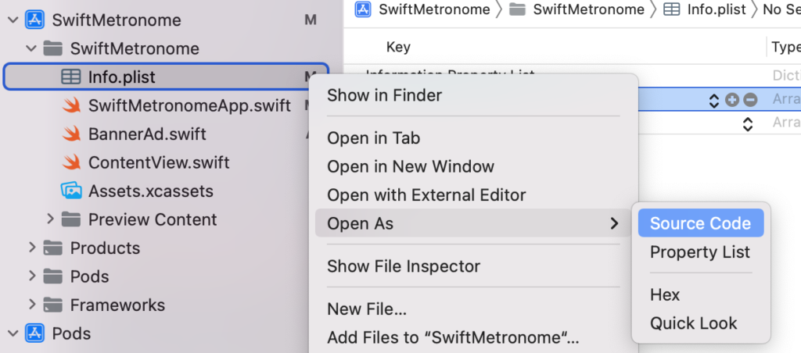Choose Open in New Window

pos(411,166)
